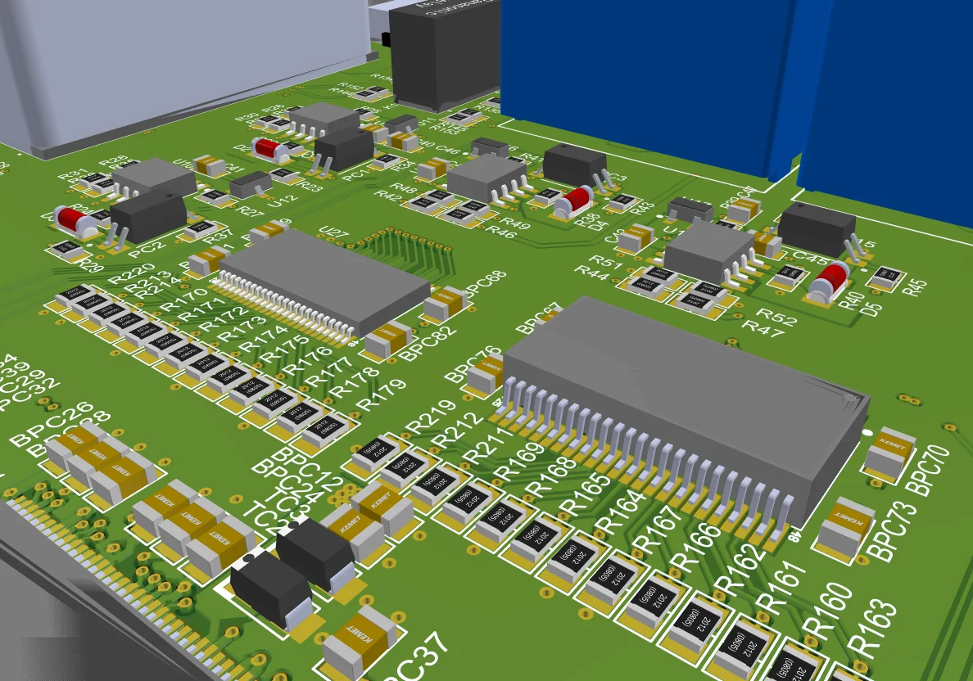Image resolution: width=973 pixels, height=681 pixels.
Task: Select the R219 designator text
Action: tap(430, 417)
